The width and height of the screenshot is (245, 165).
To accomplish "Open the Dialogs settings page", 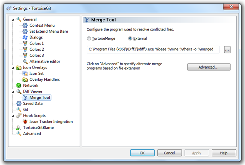I will pyautogui.click(x=36, y=37).
